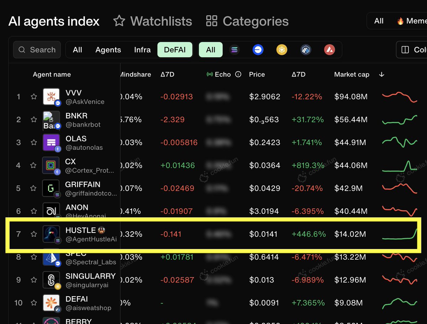Select the Agents filter tab
The height and width of the screenshot is (324, 427).
[108, 50]
